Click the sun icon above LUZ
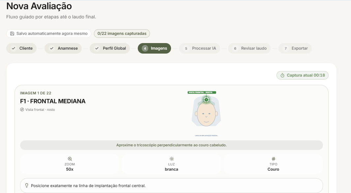 coord(171,159)
